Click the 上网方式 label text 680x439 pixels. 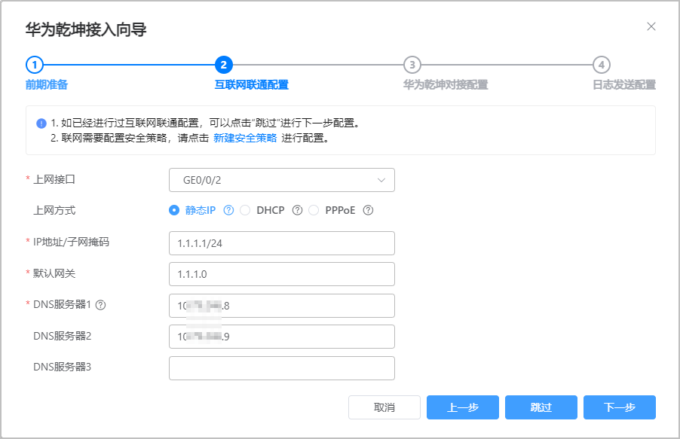(54, 211)
